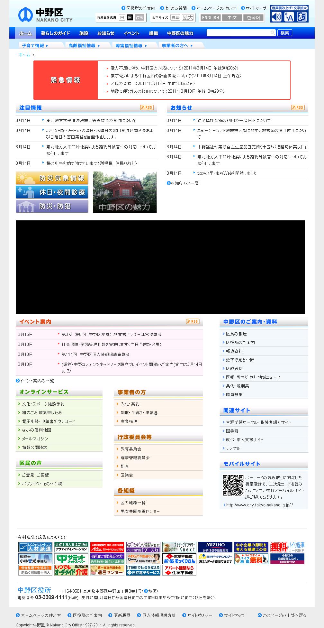324x628 pixels.
Task: Open the 無料バイク廃車 U-BIKE ad banner
Action: pyautogui.click(x=287, y=547)
